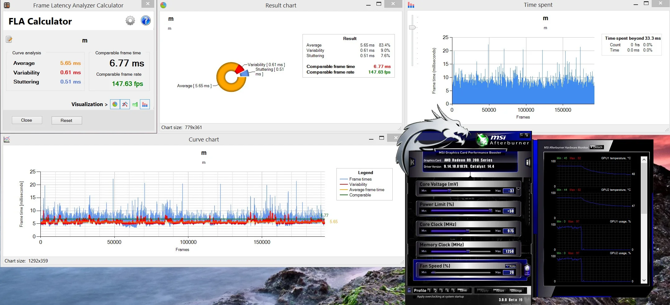670x305 pixels.
Task: Select Afterburner Profile 5
Action: coord(453,290)
